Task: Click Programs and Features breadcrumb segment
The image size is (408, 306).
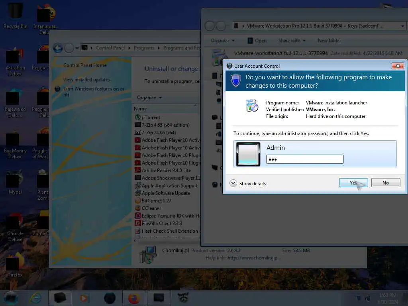Action: pos(182,48)
